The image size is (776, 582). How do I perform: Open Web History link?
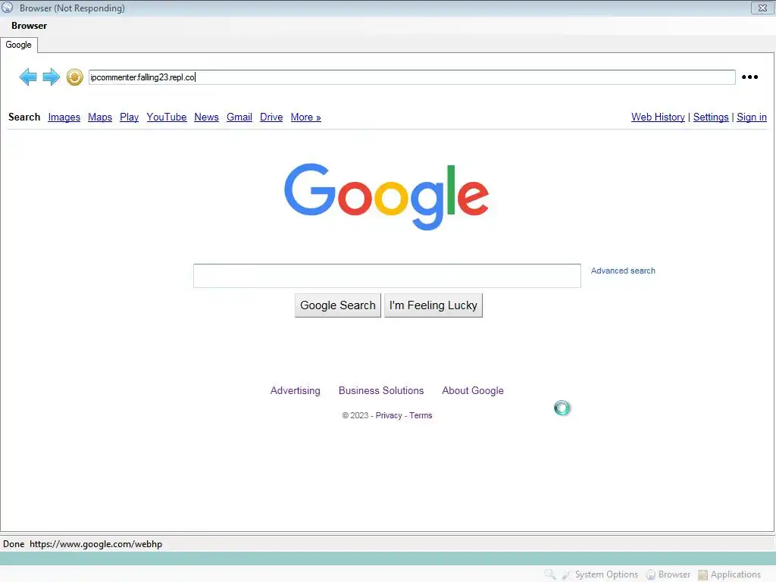658,117
